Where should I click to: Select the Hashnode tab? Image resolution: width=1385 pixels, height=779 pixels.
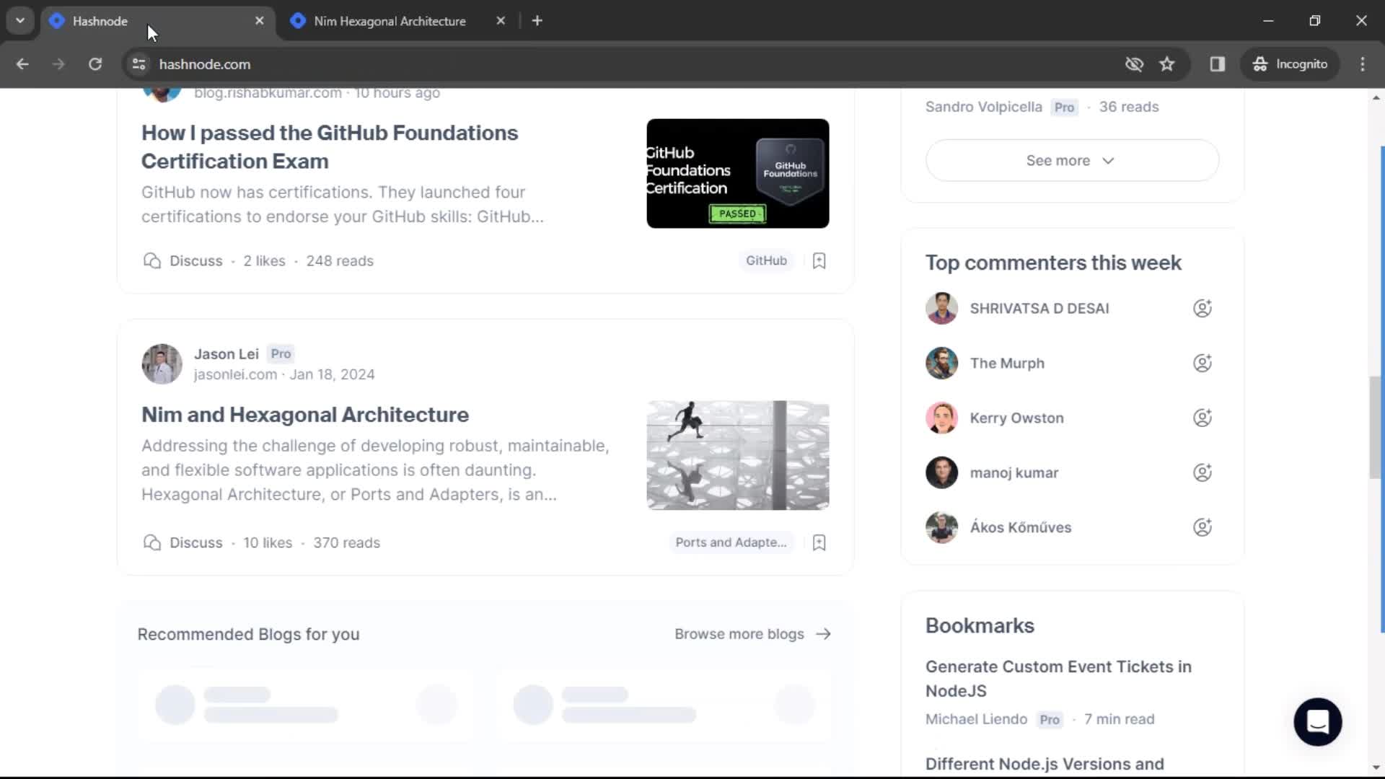pyautogui.click(x=100, y=21)
